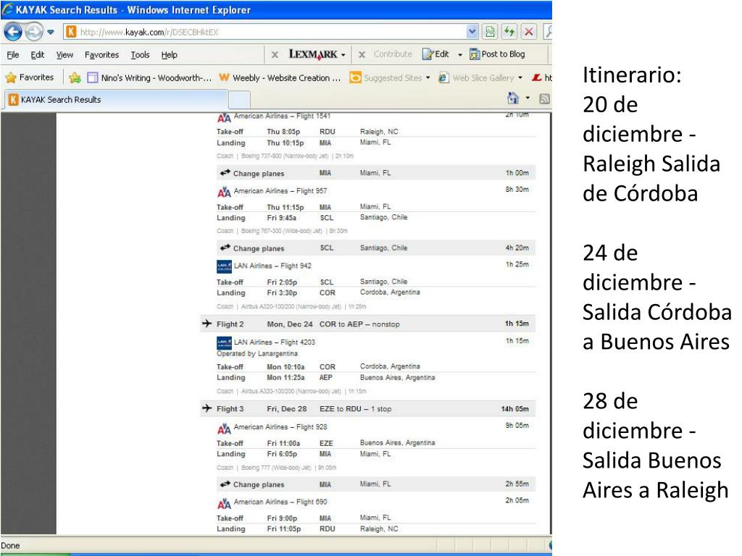Open the Favorites menu
The image size is (742, 556).
tap(101, 55)
